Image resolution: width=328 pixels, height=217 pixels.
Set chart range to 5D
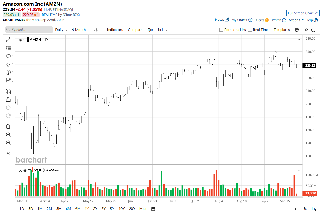[x=31, y=209]
